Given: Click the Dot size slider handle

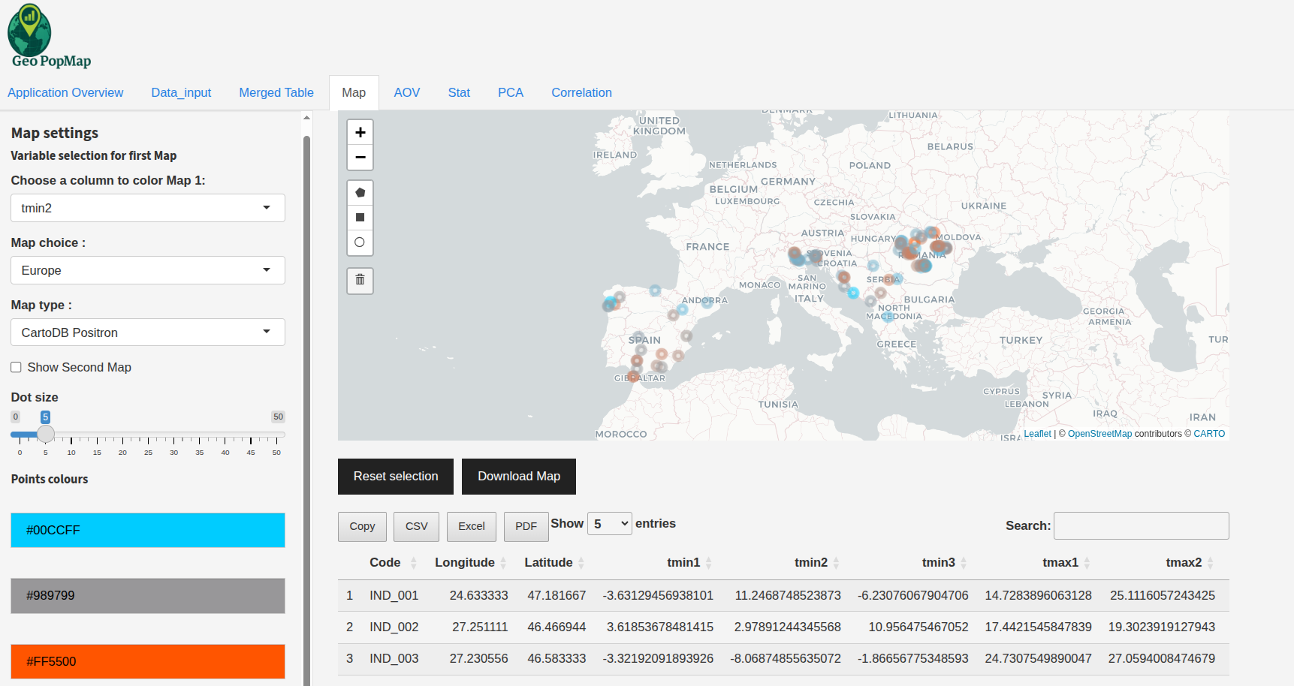Looking at the screenshot, I should pos(46,434).
